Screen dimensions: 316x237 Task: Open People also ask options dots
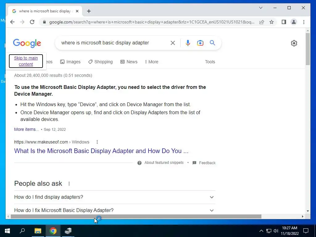[69, 184]
